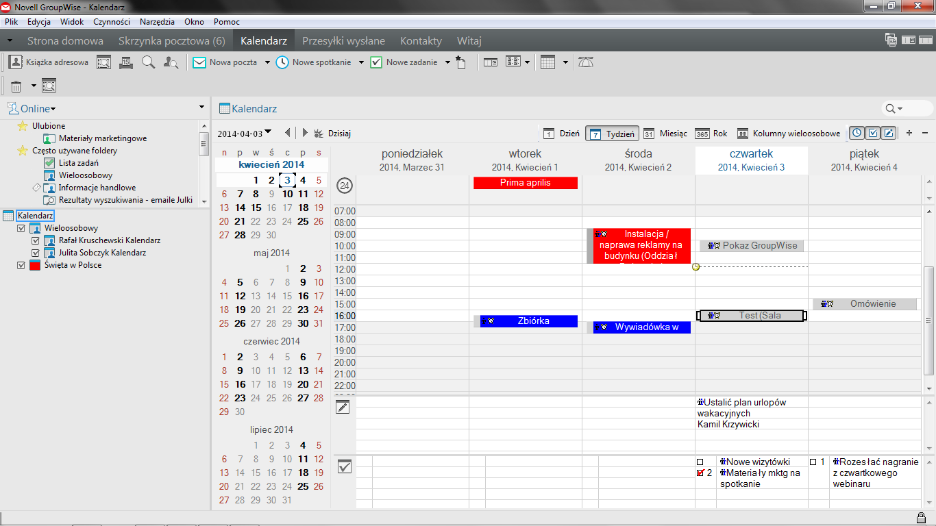This screenshot has width=936, height=526.
Task: Open the Online mode dropdown
Action: pos(32,108)
